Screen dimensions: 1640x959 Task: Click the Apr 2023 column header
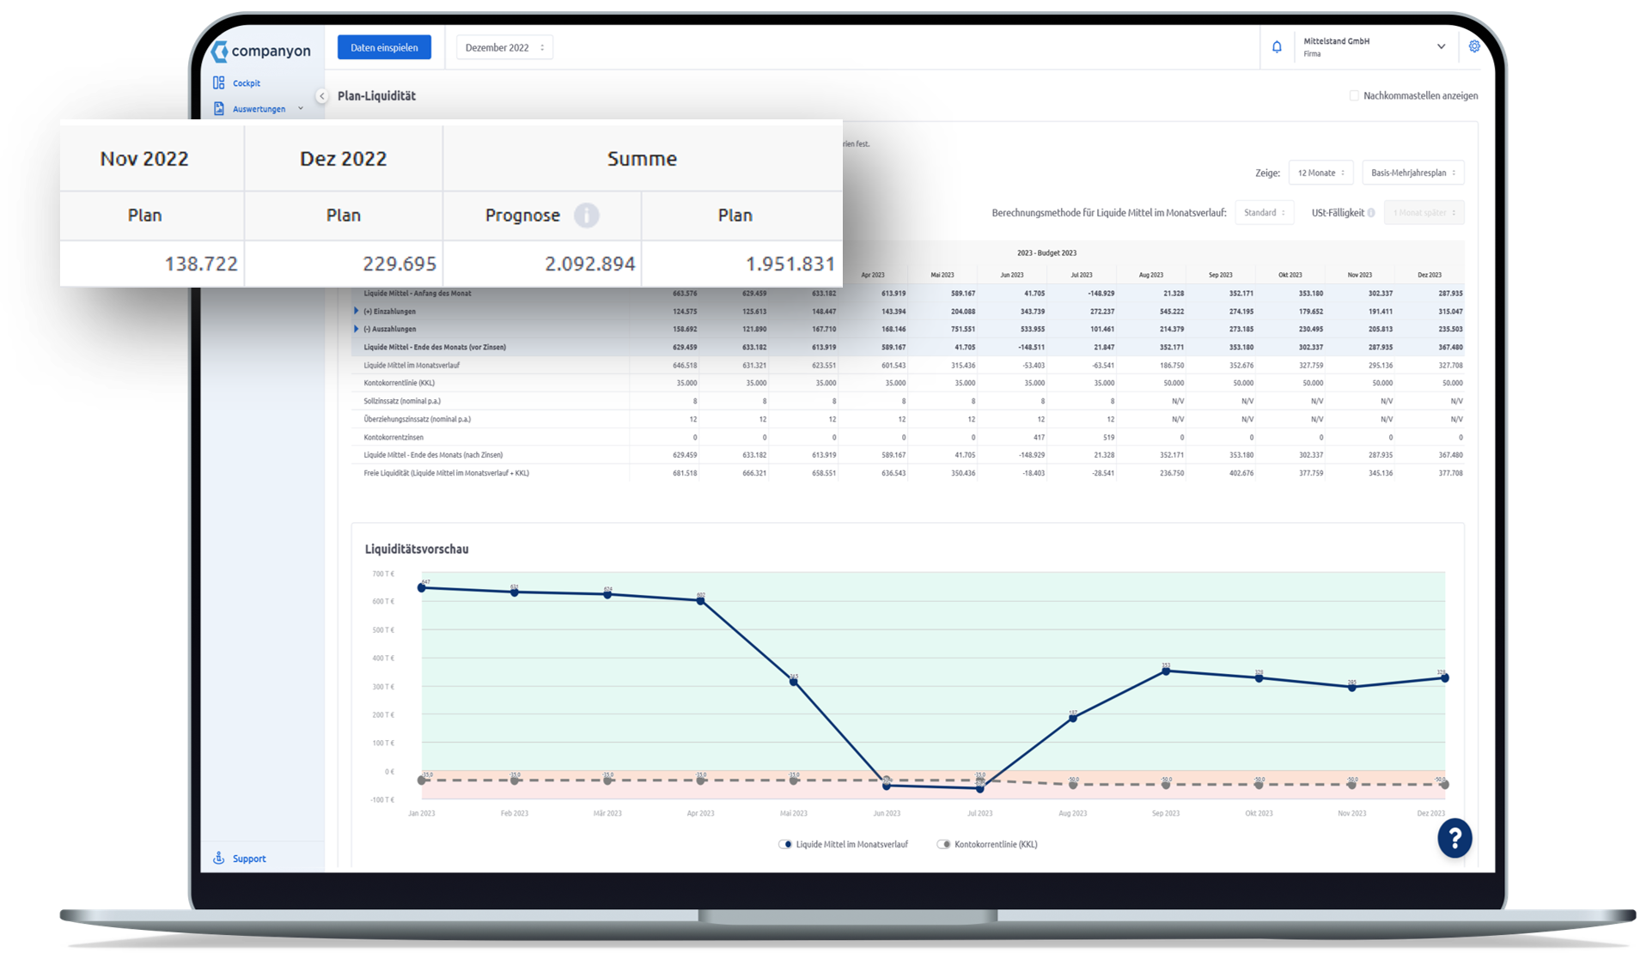(x=873, y=275)
